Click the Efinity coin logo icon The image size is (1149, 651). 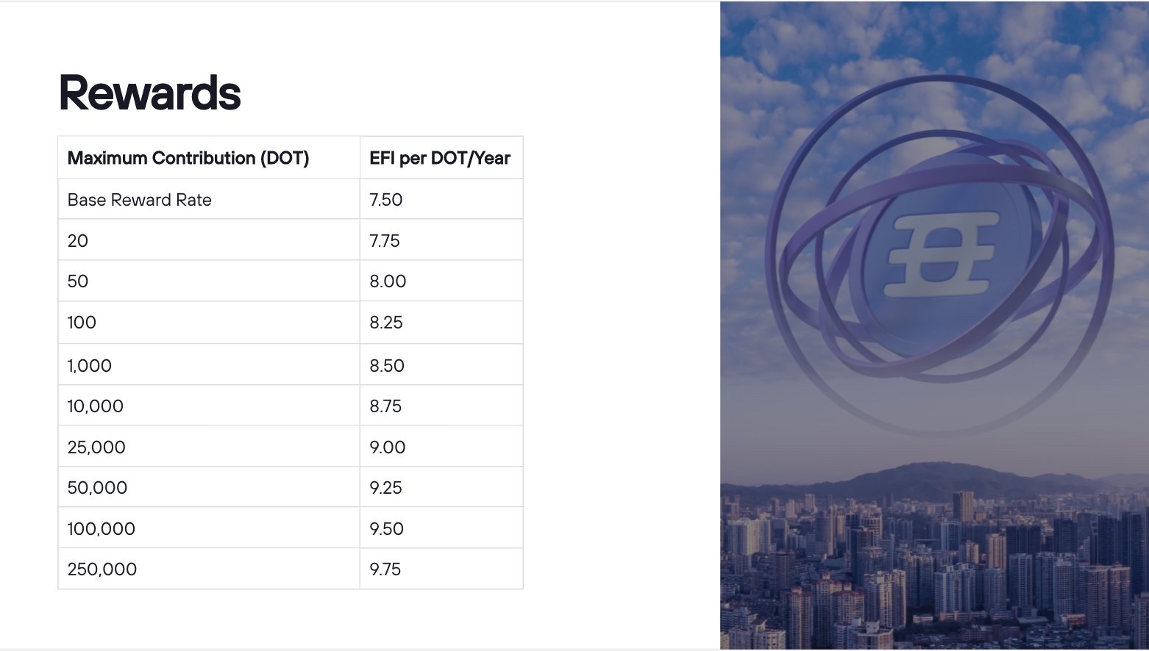coord(940,256)
